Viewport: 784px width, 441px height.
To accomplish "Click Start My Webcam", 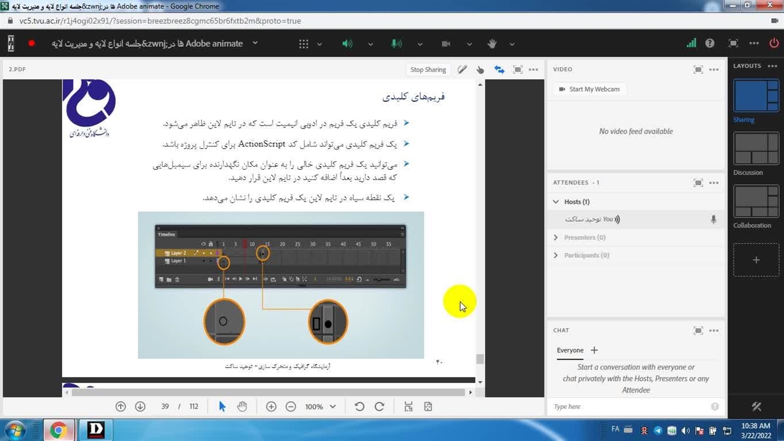I will pyautogui.click(x=589, y=89).
